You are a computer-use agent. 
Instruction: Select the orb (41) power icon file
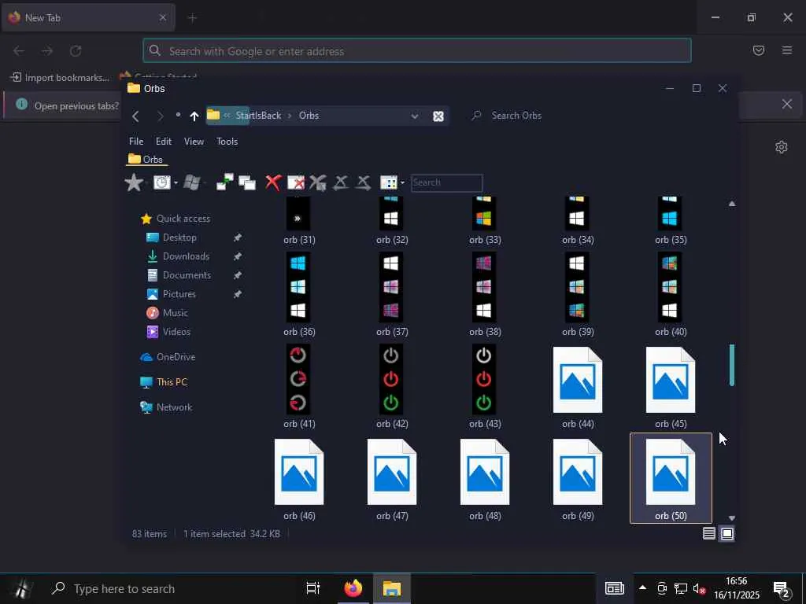tap(298, 387)
